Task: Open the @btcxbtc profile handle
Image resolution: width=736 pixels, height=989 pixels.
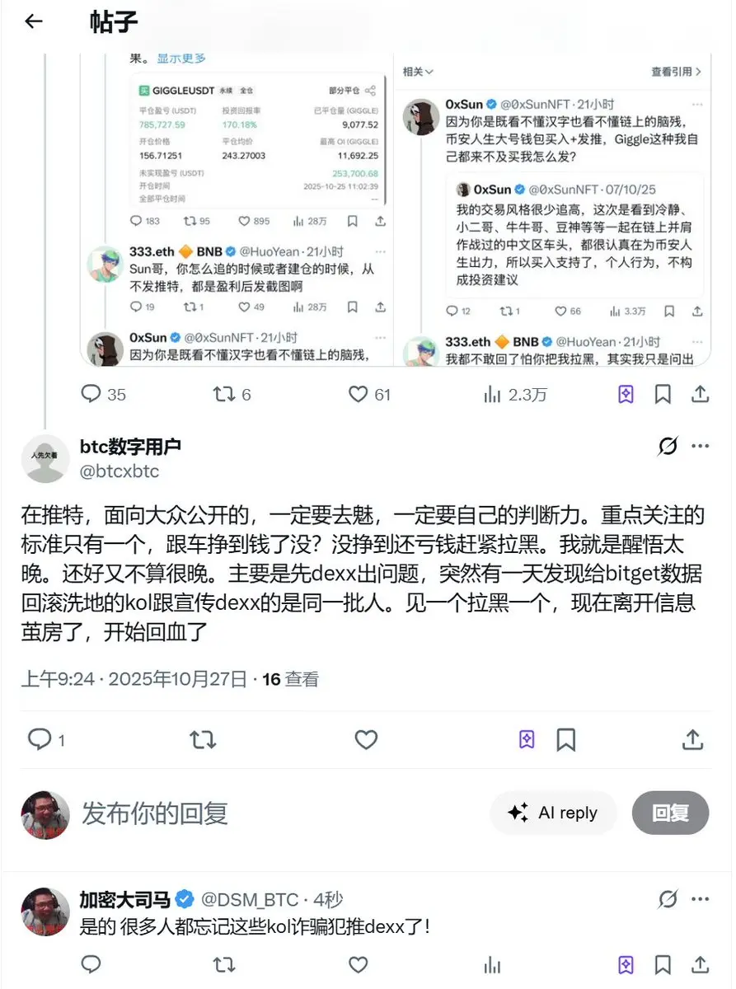Action: [120, 471]
